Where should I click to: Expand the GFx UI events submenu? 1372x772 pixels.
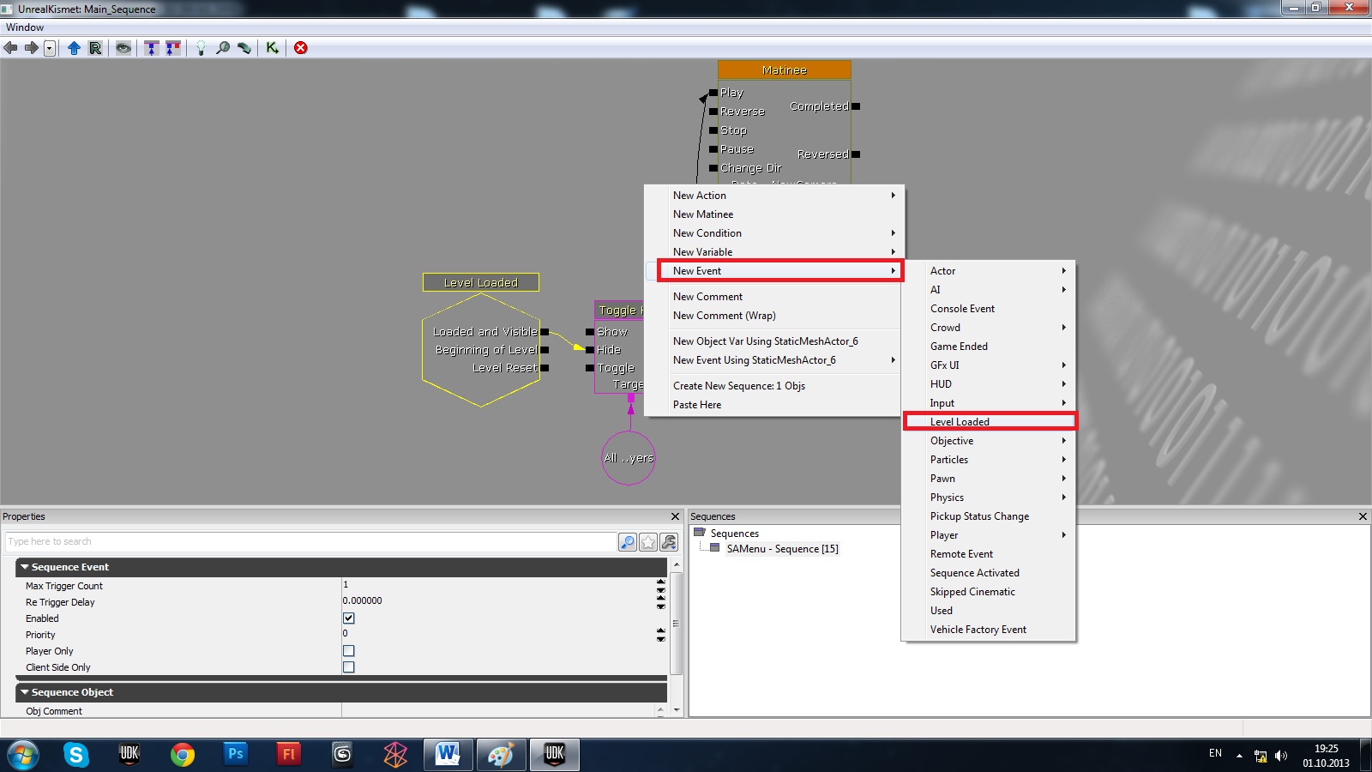click(989, 365)
